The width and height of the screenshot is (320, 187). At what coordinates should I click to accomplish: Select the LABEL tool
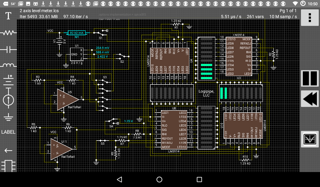pyautogui.click(x=8, y=132)
